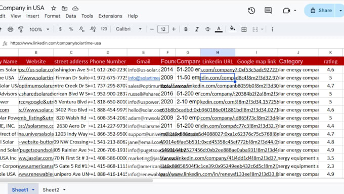Open the Help menu

click(x=133, y=16)
